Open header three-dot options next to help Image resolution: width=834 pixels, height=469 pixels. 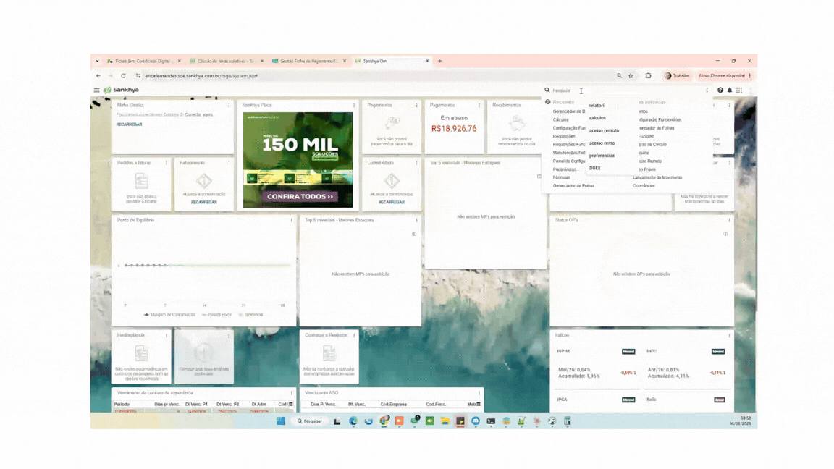point(707,90)
